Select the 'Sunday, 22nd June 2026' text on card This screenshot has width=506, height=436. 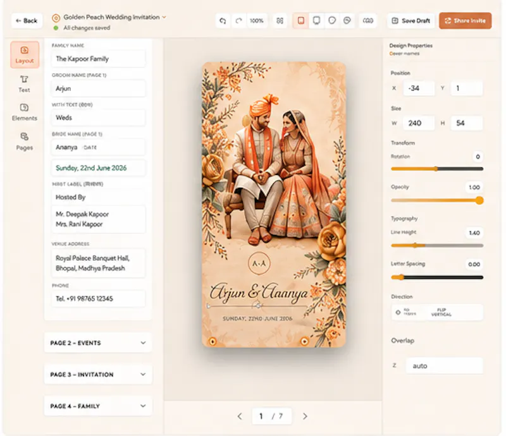click(257, 318)
